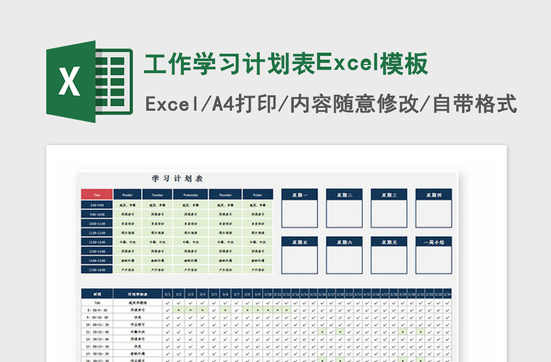Click the 13:00-14:00 time slot cell
The image size is (551, 362).
tap(96, 251)
